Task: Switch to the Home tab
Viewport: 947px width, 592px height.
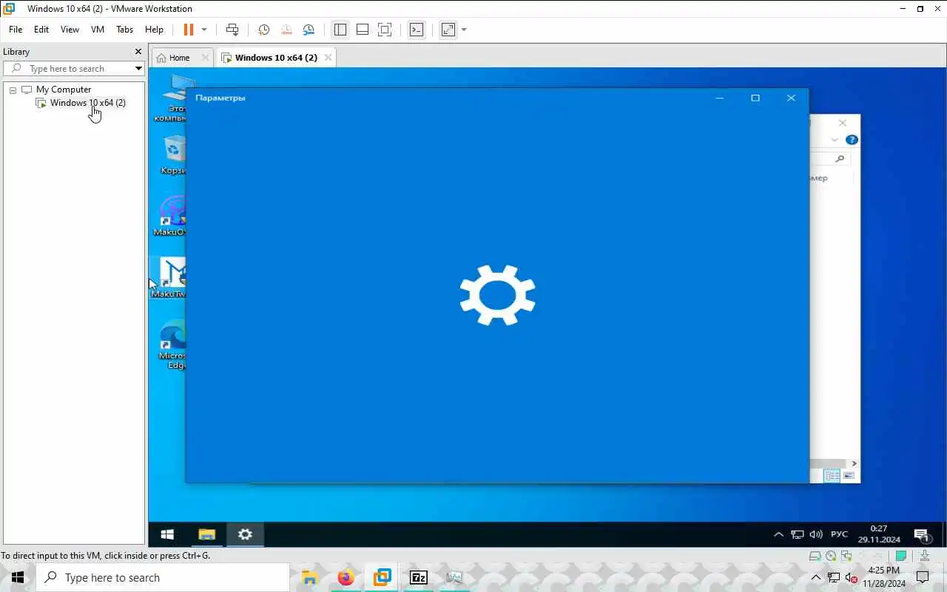Action: pos(178,58)
